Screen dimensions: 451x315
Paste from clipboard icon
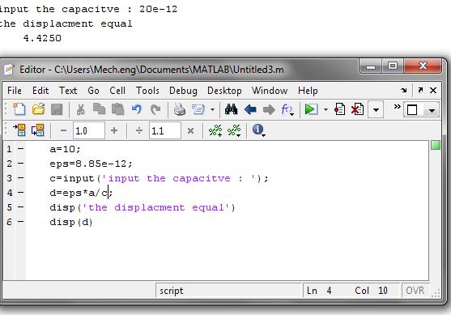pos(117,109)
